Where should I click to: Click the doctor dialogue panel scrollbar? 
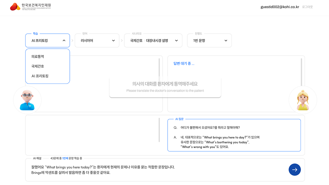point(159,68)
